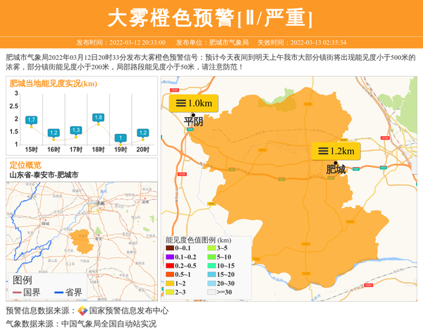The image size is (423, 332).
Task: Click the National Early Warning Center logo icon
Action: point(82,311)
